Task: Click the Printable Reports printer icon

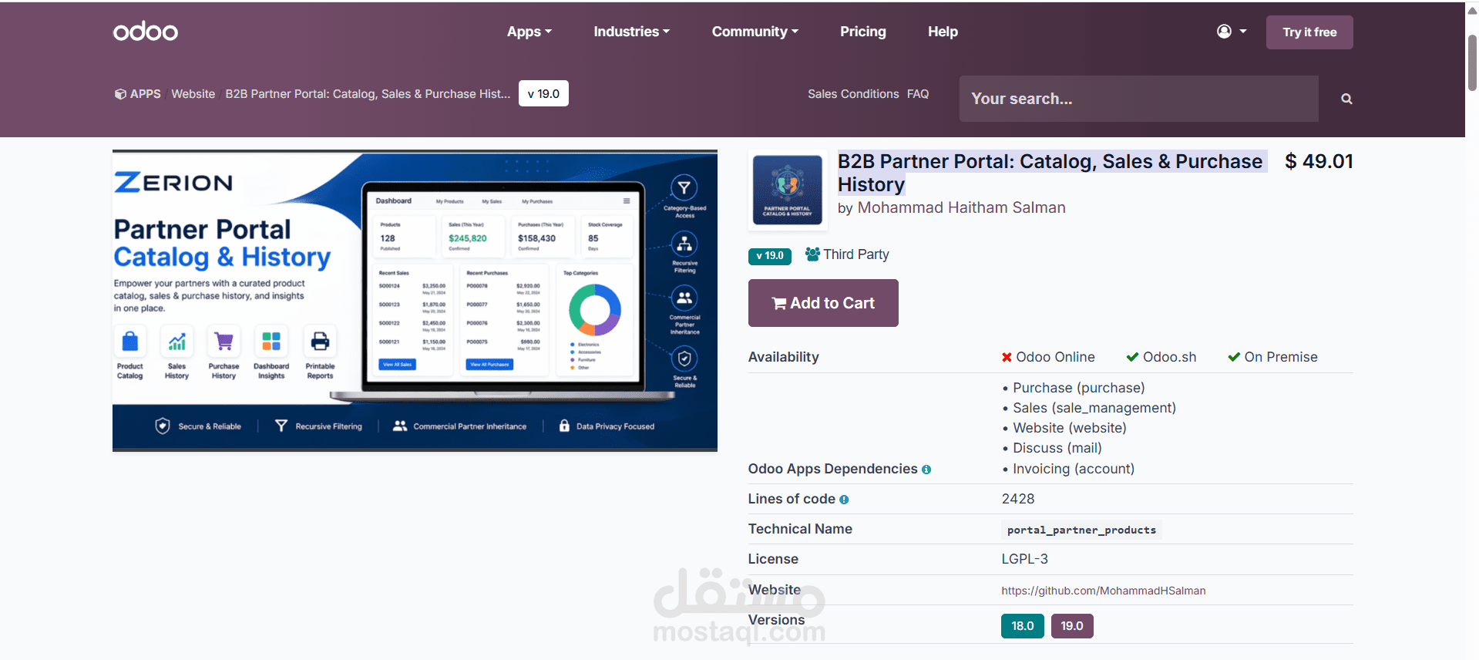Action: coord(320,341)
